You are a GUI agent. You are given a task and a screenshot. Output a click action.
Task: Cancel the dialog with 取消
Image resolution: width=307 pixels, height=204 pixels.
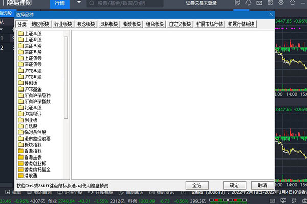point(262,185)
